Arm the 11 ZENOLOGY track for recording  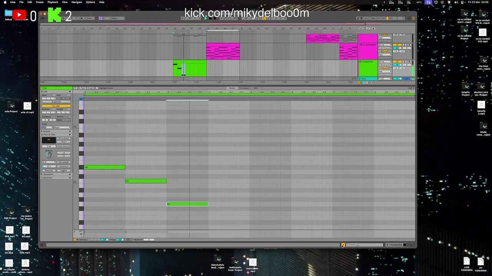pos(409,45)
